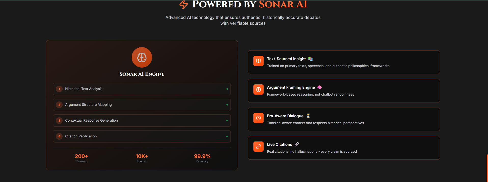Click the pink brain emoji after Argument Framing Engine
Viewport: 488px width, 182px height.
[319, 87]
